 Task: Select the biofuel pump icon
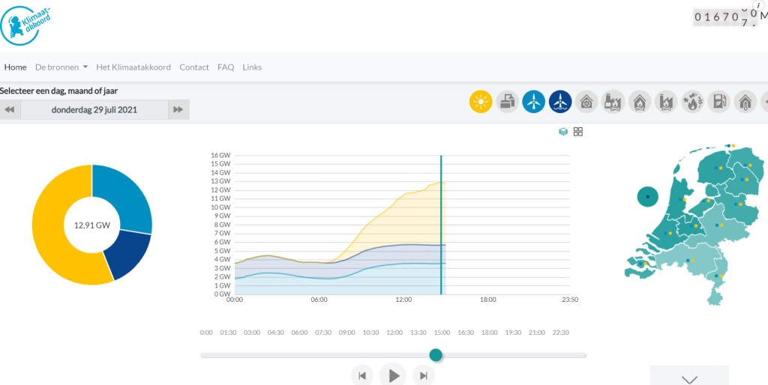(x=718, y=102)
